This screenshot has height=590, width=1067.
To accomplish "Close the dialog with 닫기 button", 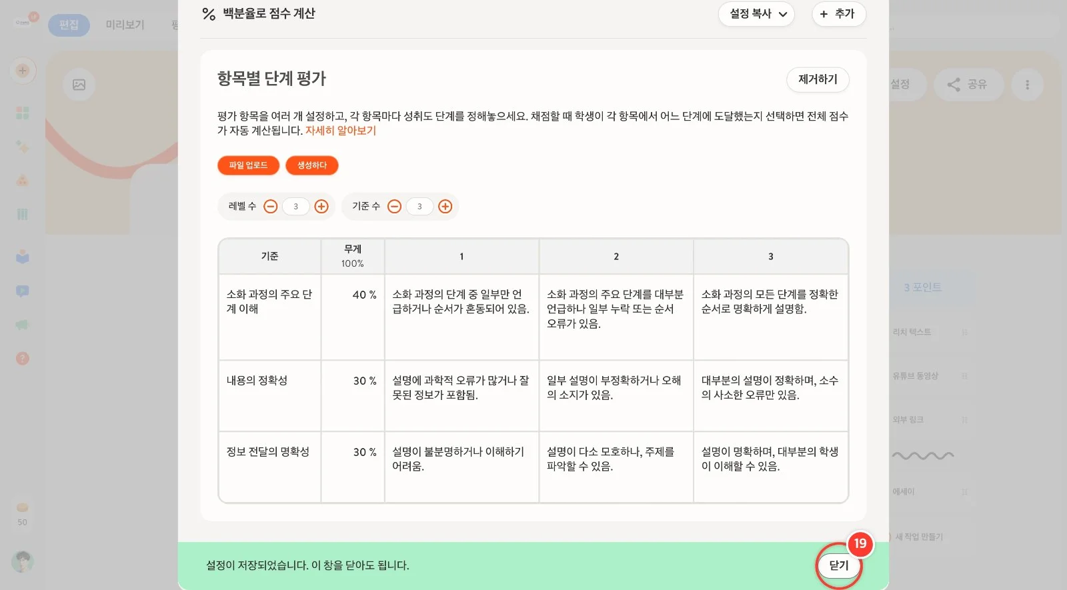I will pos(839,565).
